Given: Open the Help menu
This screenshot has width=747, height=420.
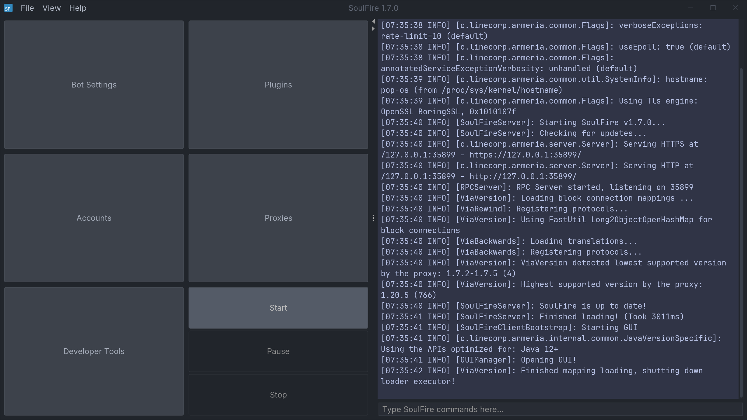Looking at the screenshot, I should click(77, 8).
